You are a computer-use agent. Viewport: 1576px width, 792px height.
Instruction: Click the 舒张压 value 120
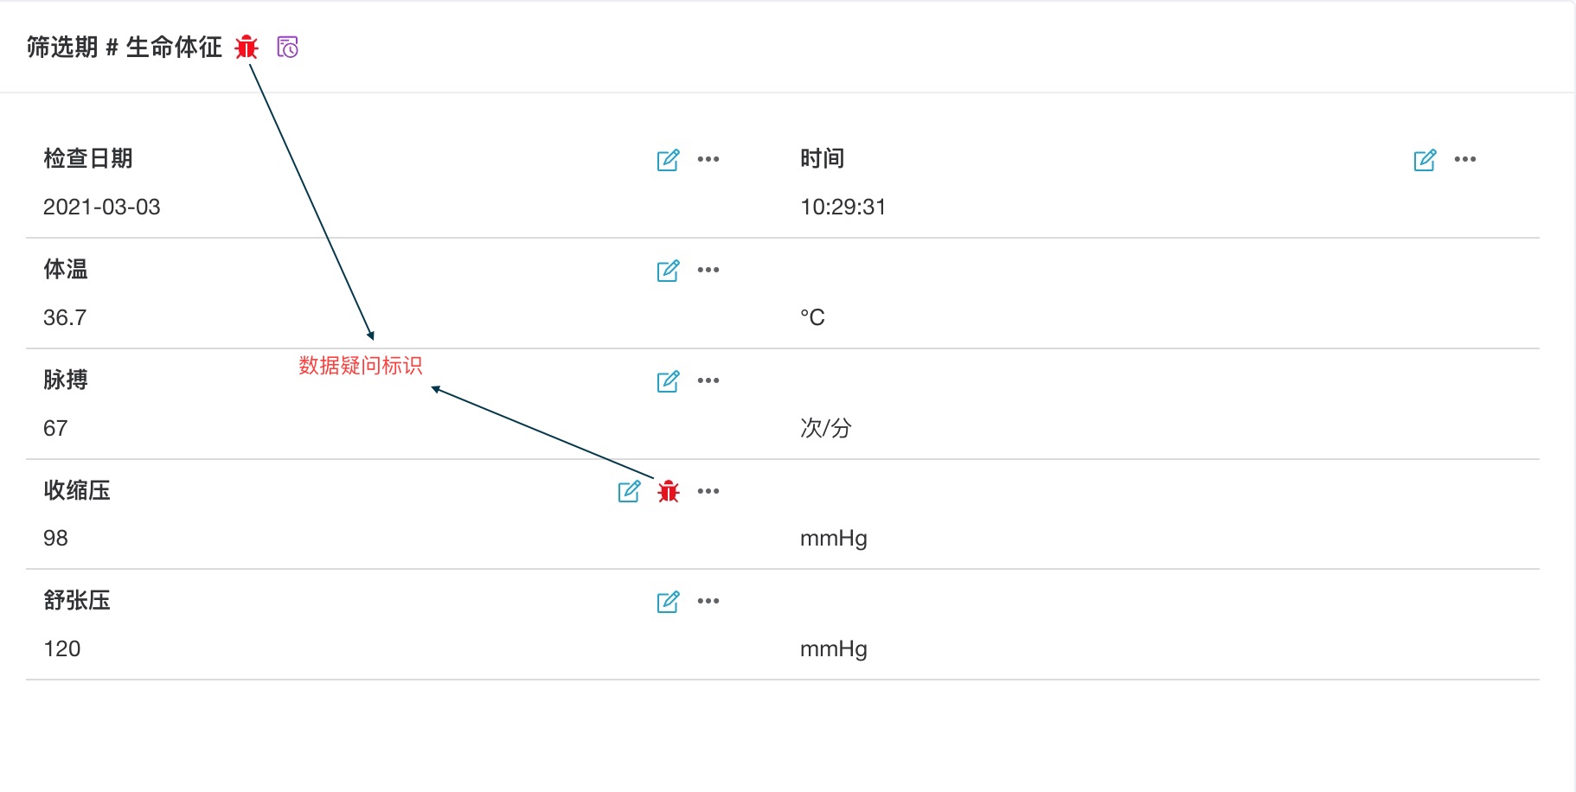coord(61,648)
